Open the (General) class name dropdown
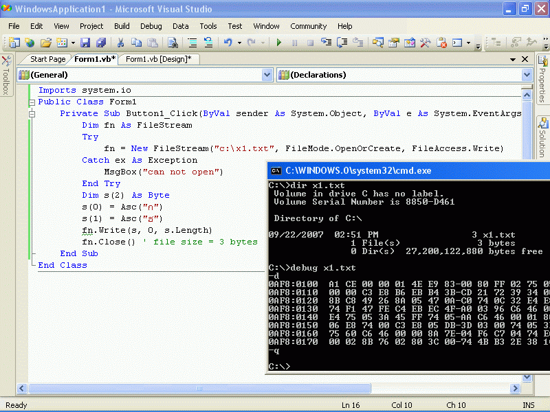Viewport: 550px width, 412px height. [267, 75]
